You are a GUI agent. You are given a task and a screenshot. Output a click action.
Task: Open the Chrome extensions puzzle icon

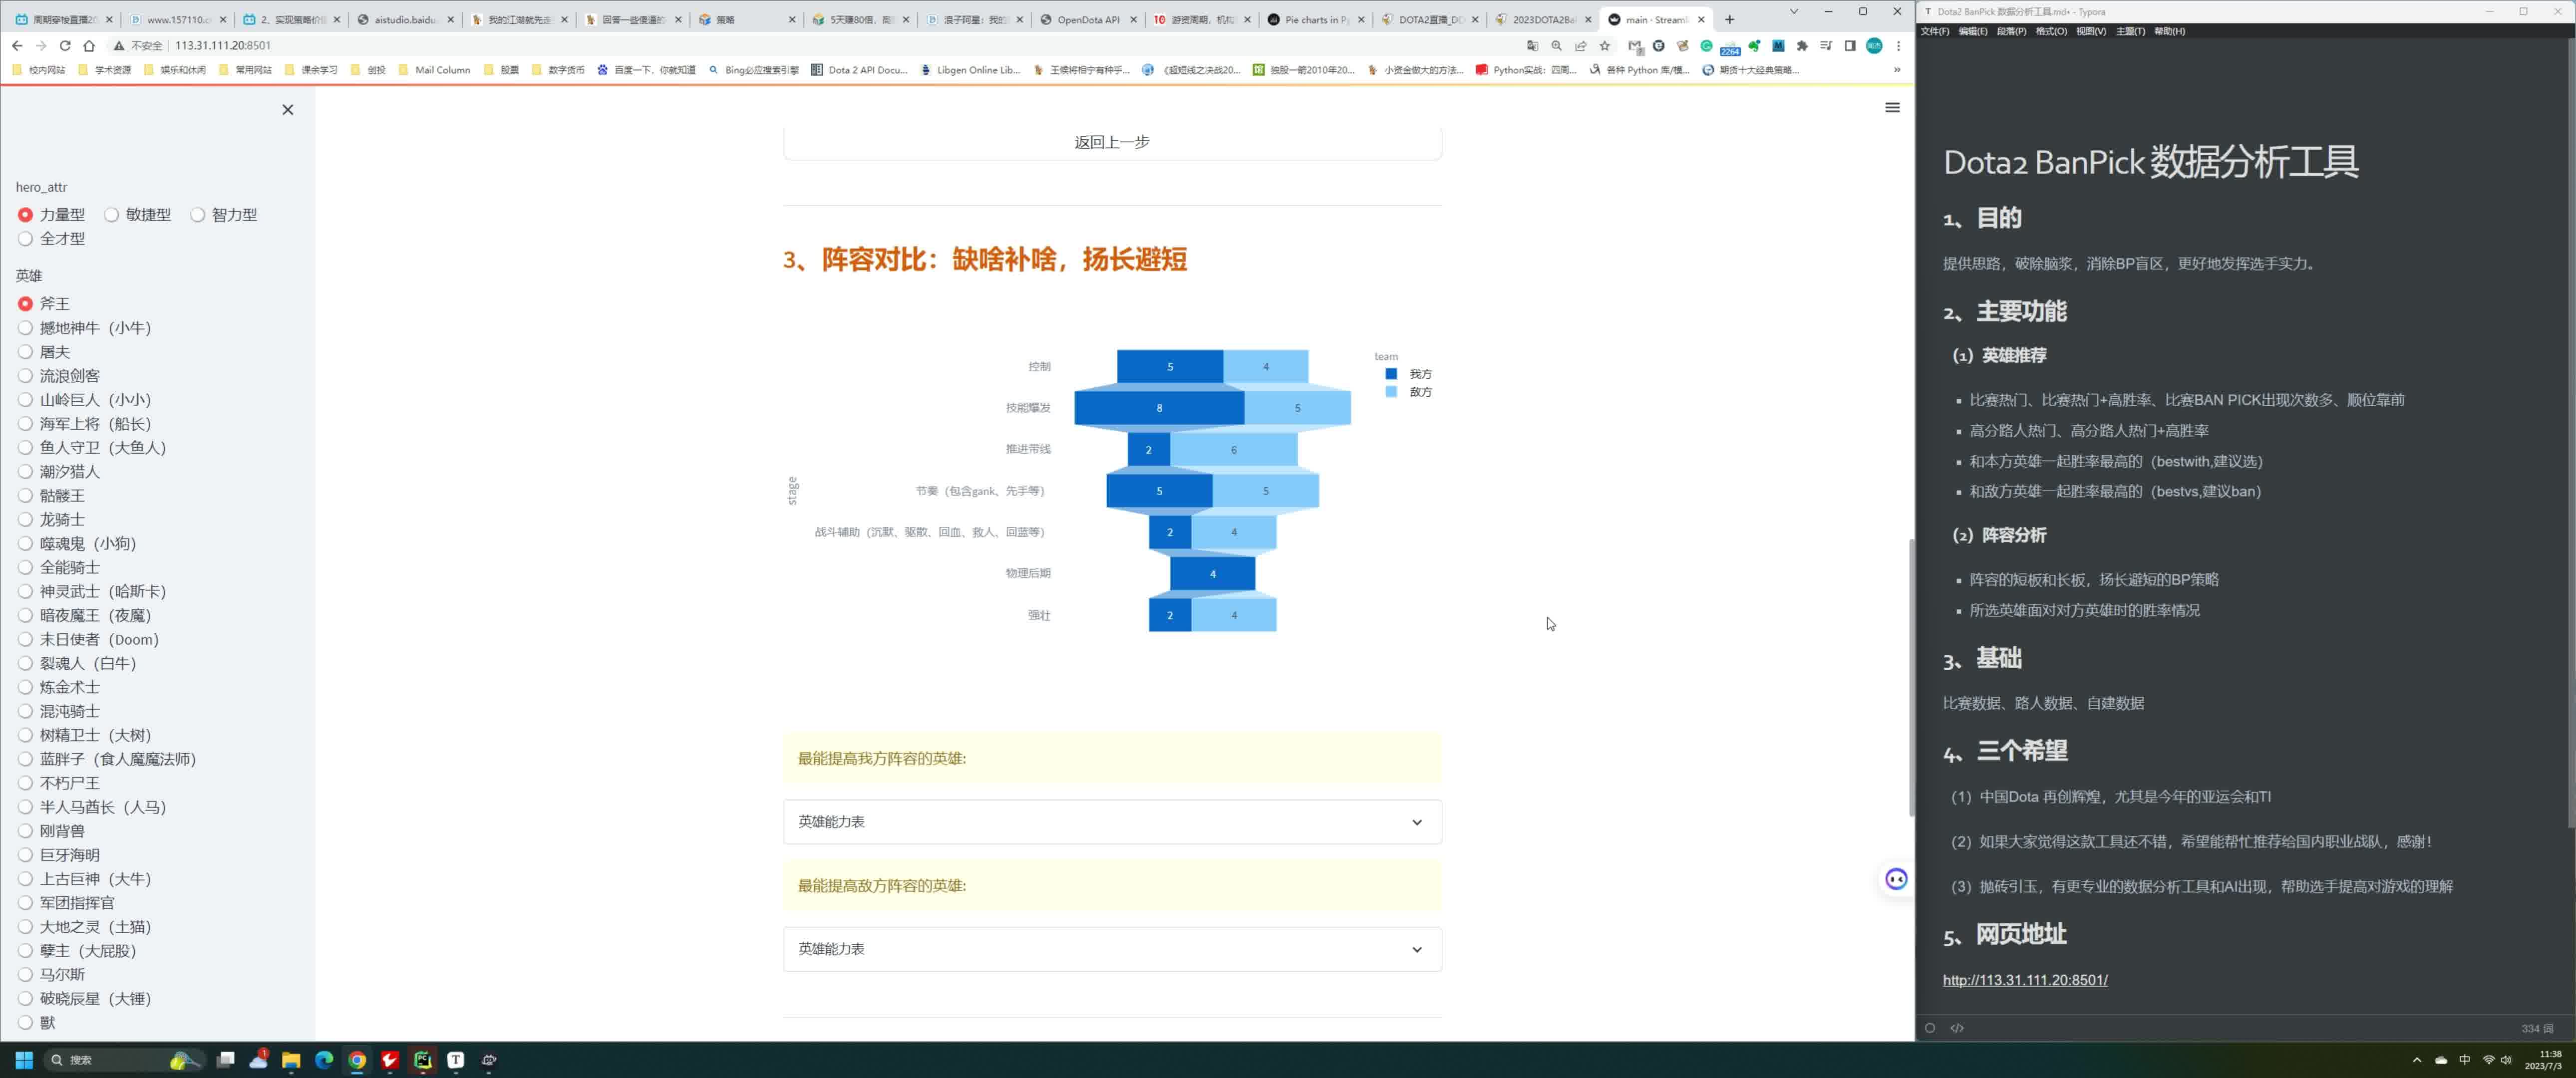pyautogui.click(x=1802, y=45)
